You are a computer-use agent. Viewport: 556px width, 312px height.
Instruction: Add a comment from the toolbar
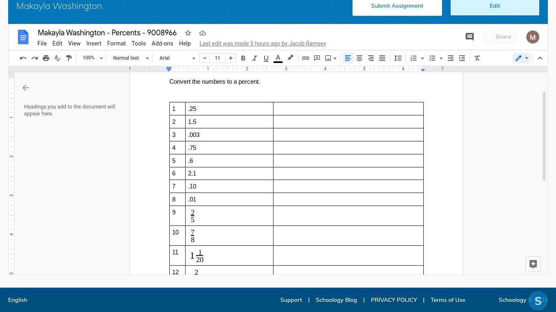pos(317,58)
